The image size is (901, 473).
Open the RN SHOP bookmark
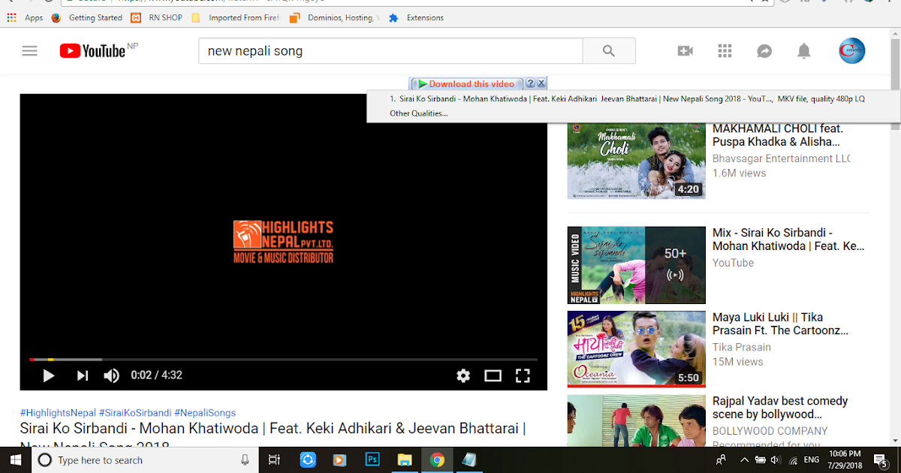[x=157, y=17]
